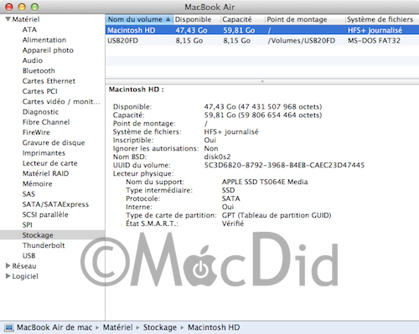Expand the Réseau section triangle
This screenshot has width=419, height=334.
click(8, 265)
